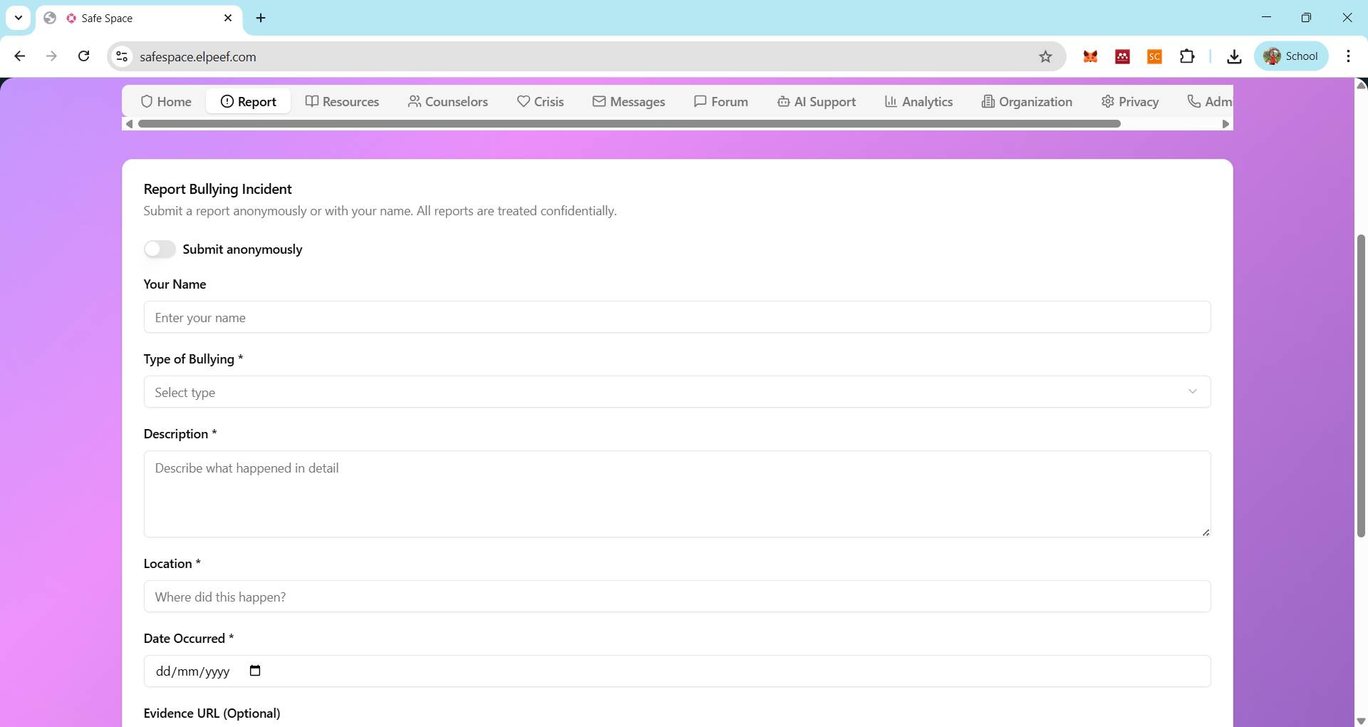The width and height of the screenshot is (1368, 727).
Task: Open the Chrome three-dot menu
Action: pyautogui.click(x=1348, y=56)
